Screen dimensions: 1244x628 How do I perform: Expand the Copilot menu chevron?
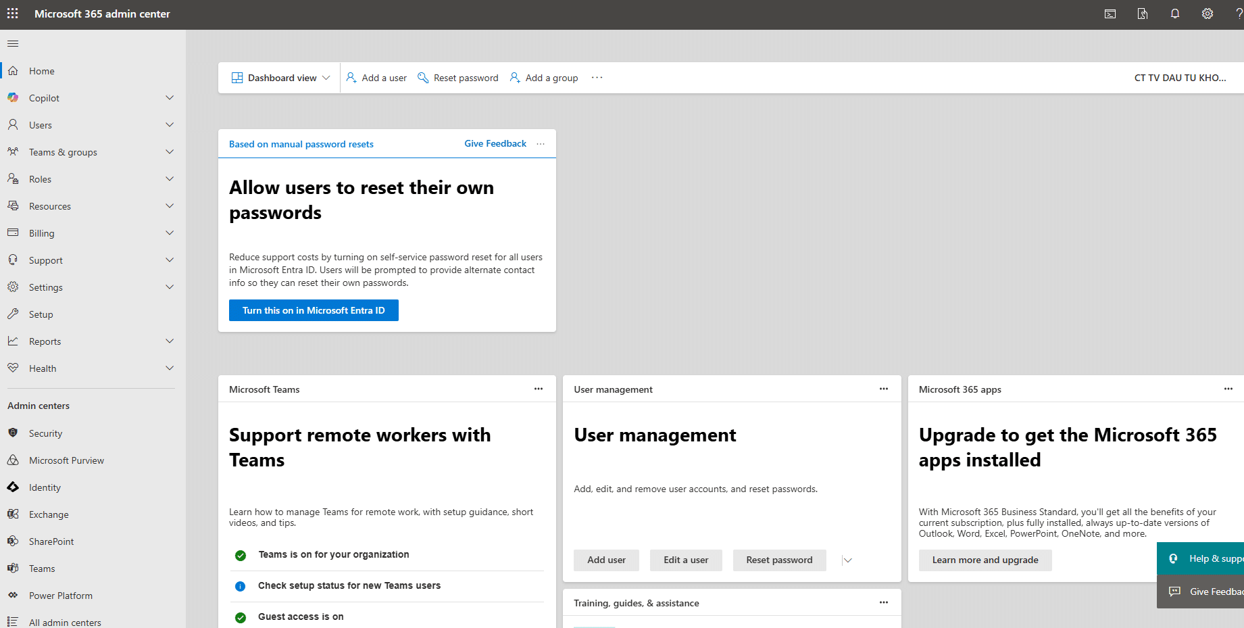[x=170, y=98]
